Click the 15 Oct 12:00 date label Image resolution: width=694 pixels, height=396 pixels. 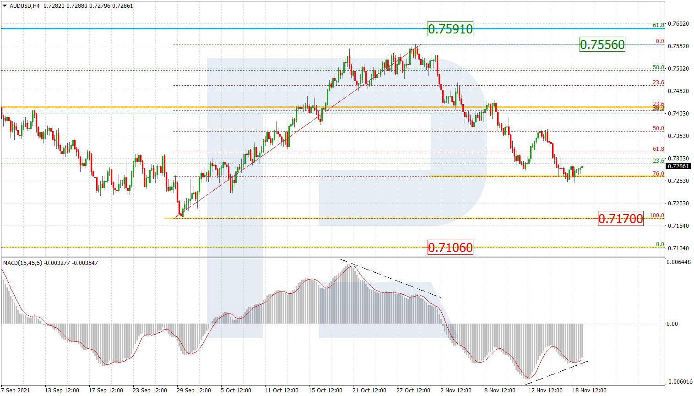[325, 390]
